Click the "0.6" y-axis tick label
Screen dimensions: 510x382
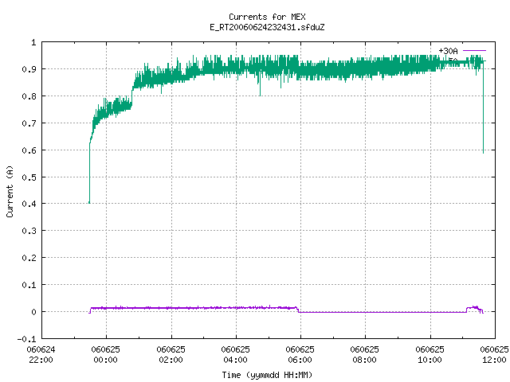(x=29, y=150)
